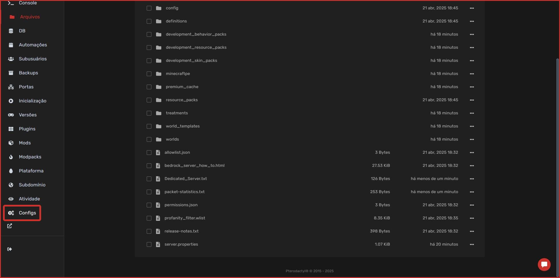Click the Arquivos folder icon in sidebar
Image resolution: width=560 pixels, height=278 pixels.
point(12,17)
